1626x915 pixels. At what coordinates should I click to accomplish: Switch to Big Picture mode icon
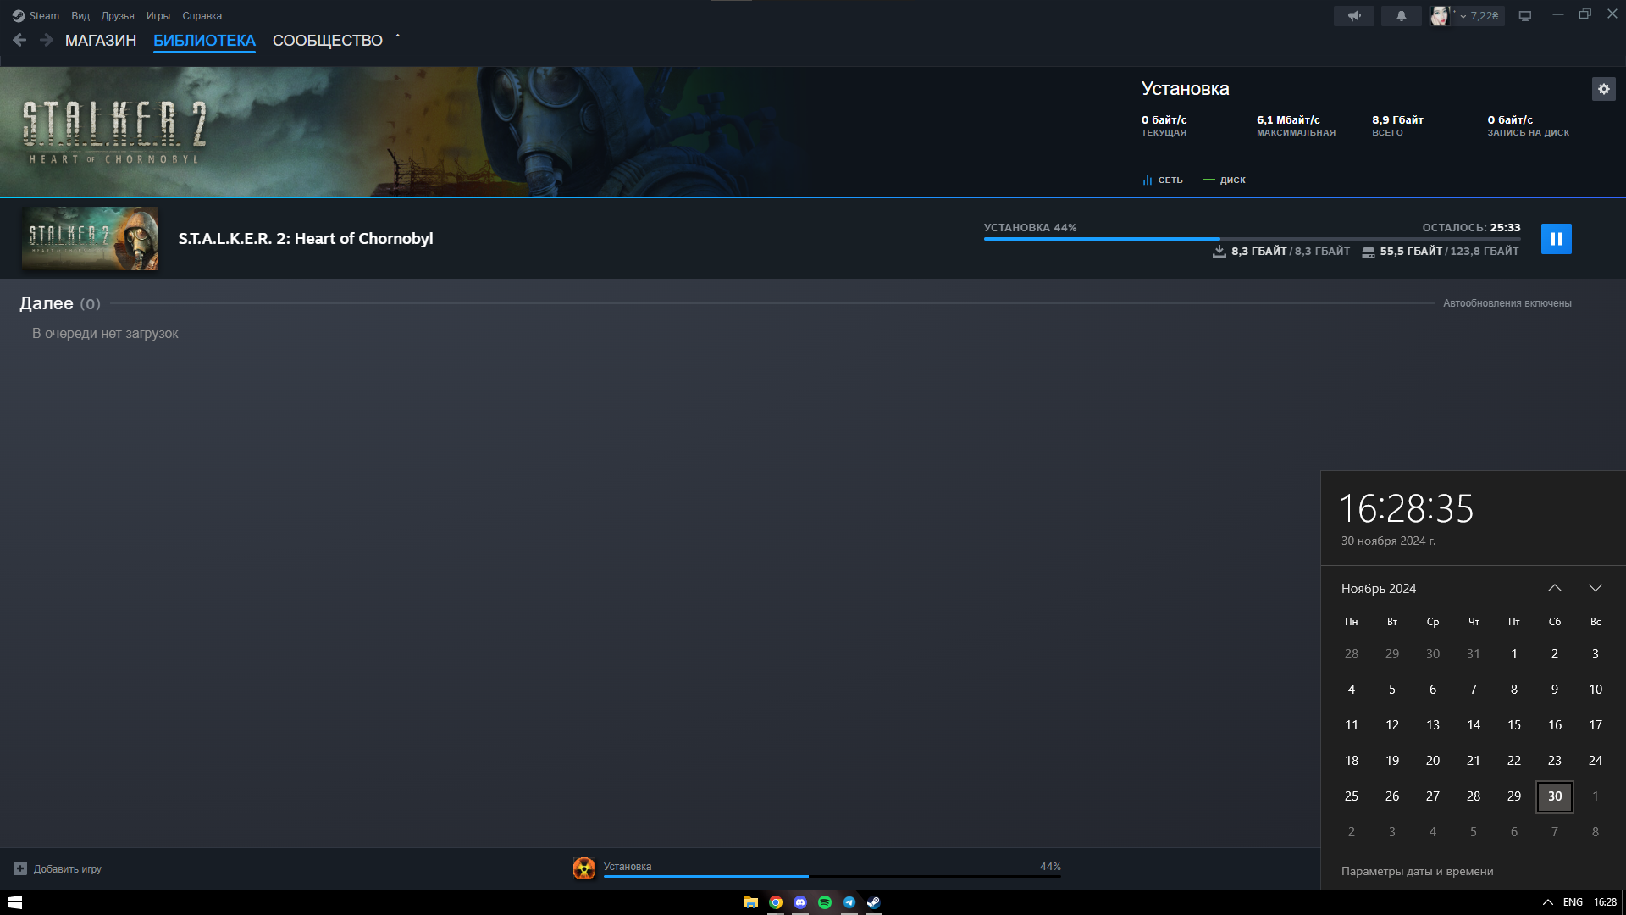(x=1525, y=16)
